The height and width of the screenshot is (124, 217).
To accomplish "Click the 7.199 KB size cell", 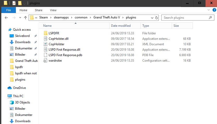I will [x=185, y=49].
